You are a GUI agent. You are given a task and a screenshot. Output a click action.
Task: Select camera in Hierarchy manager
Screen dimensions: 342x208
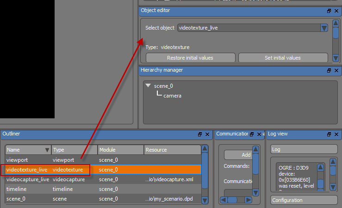pyautogui.click(x=172, y=96)
